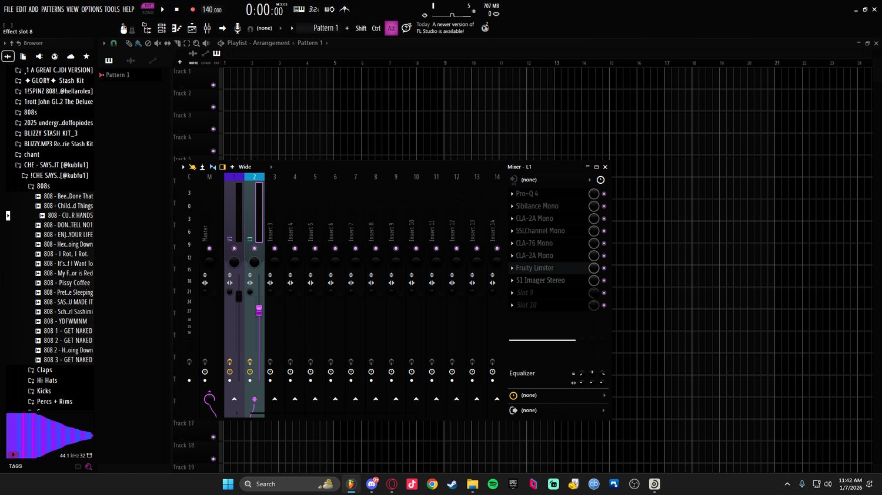882x495 pixels.
Task: Adjust the Master channel pan knob
Action: [x=209, y=261]
